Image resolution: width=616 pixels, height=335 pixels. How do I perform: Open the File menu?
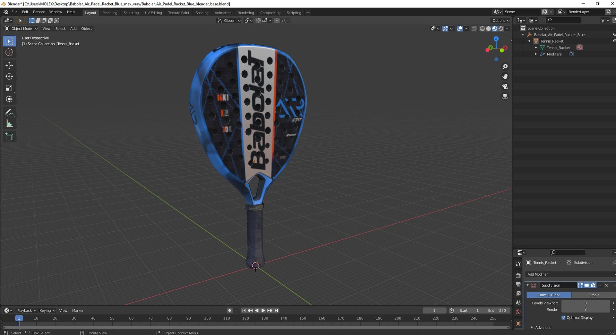point(14,12)
